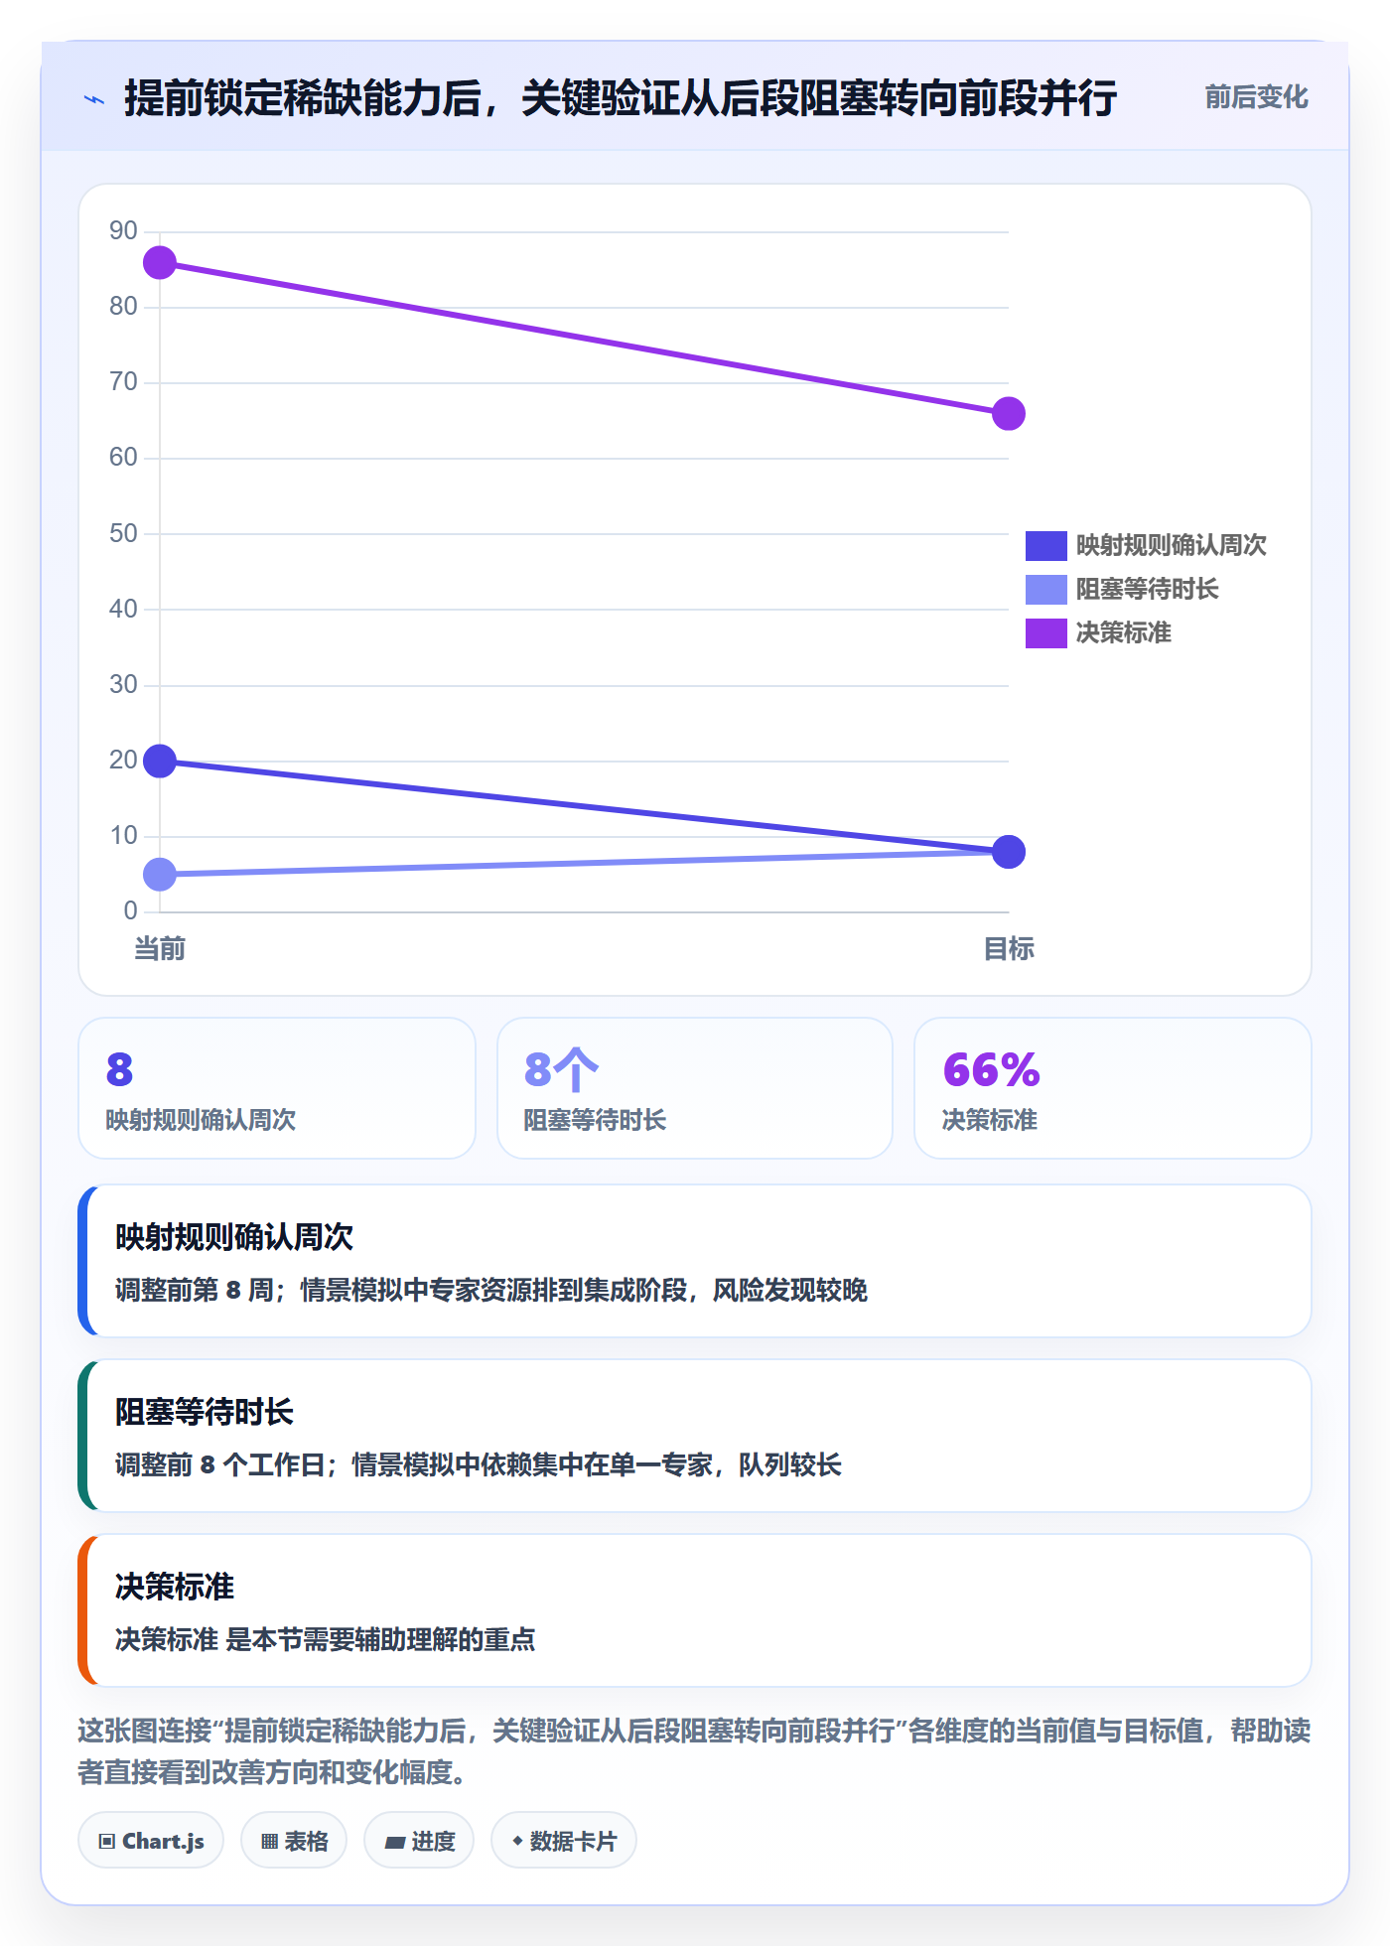The width and height of the screenshot is (1390, 1946).
Task: Click the 映射规则确认周次 detail panel heading
Action: (234, 1237)
